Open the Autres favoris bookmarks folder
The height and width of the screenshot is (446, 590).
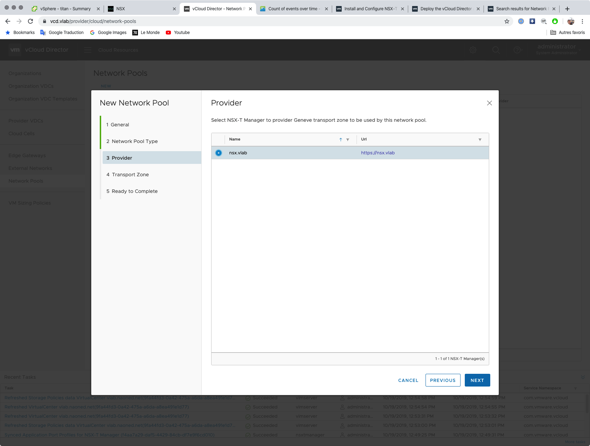[x=567, y=33]
